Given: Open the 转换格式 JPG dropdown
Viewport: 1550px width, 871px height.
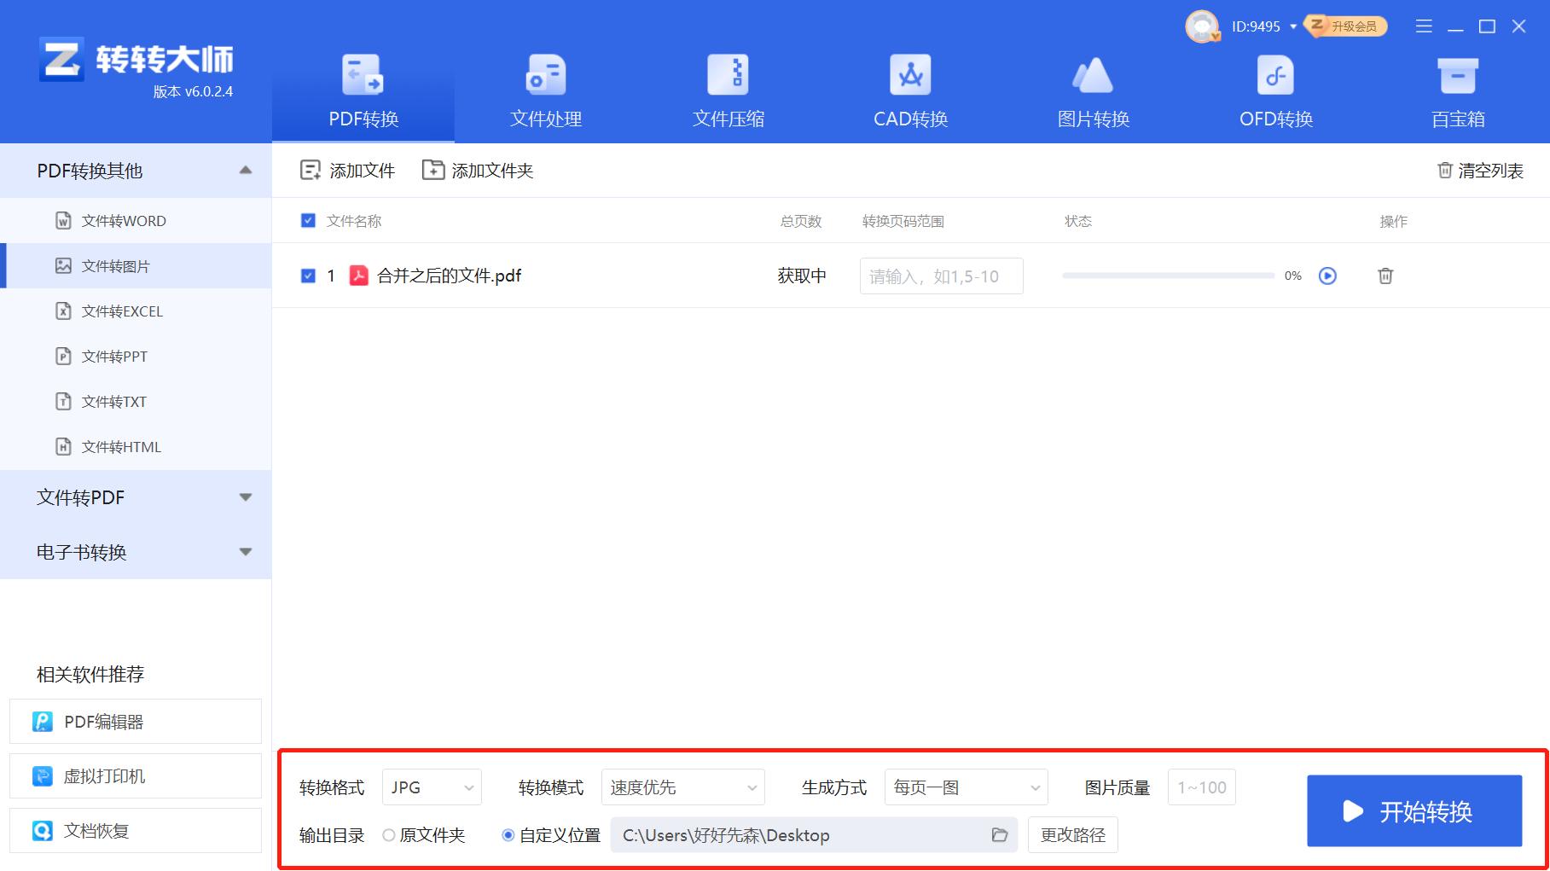Looking at the screenshot, I should click(431, 787).
